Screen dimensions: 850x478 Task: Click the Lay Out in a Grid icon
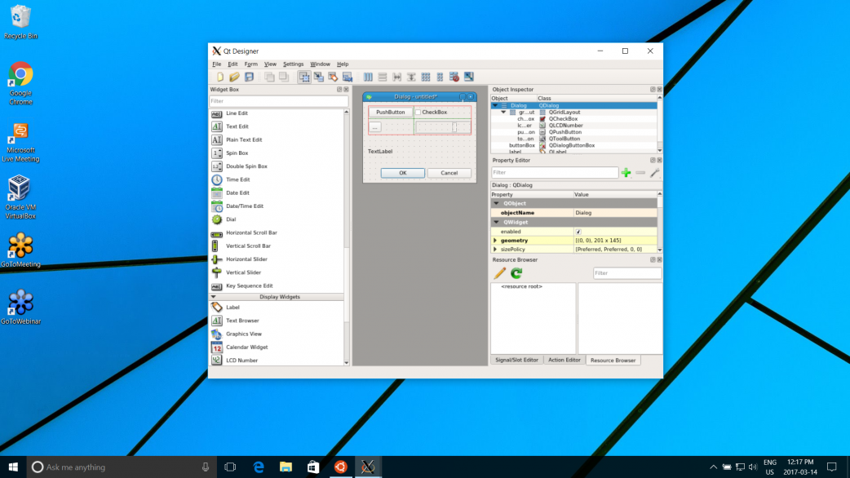tap(426, 77)
